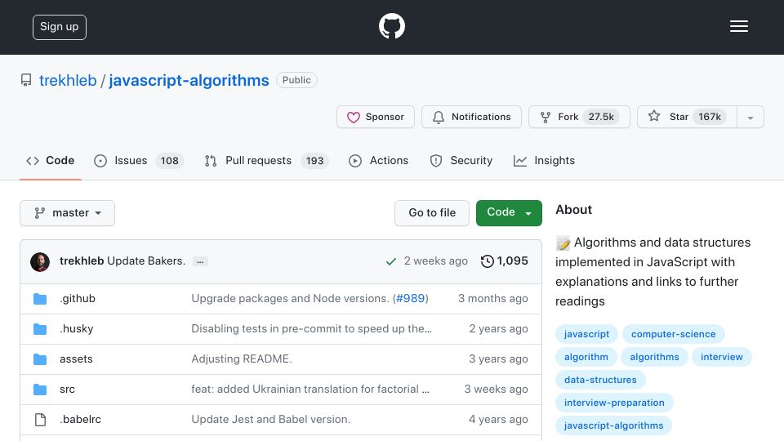The image size is (784, 441).
Task: Open the src folder
Action: [x=68, y=389]
